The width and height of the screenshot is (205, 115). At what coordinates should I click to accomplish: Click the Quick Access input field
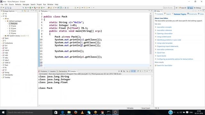click(x=168, y=8)
